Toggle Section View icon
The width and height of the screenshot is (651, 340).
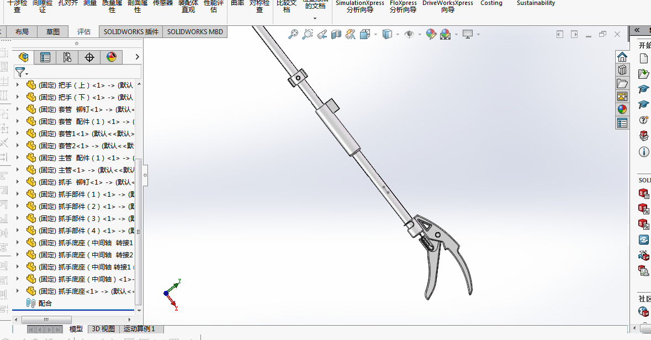[336, 34]
